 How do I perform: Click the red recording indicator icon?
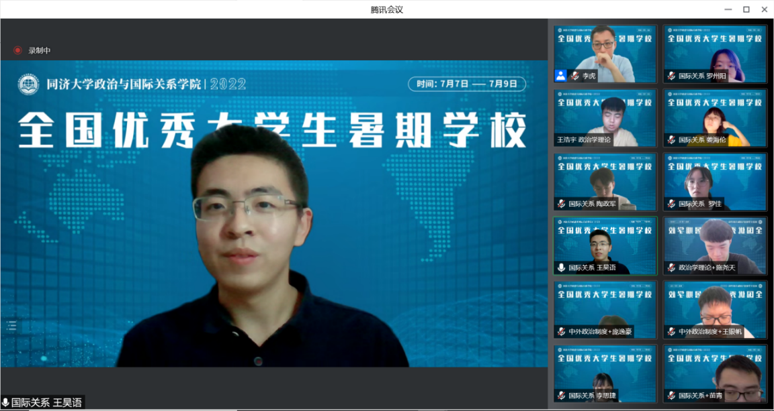[17, 50]
